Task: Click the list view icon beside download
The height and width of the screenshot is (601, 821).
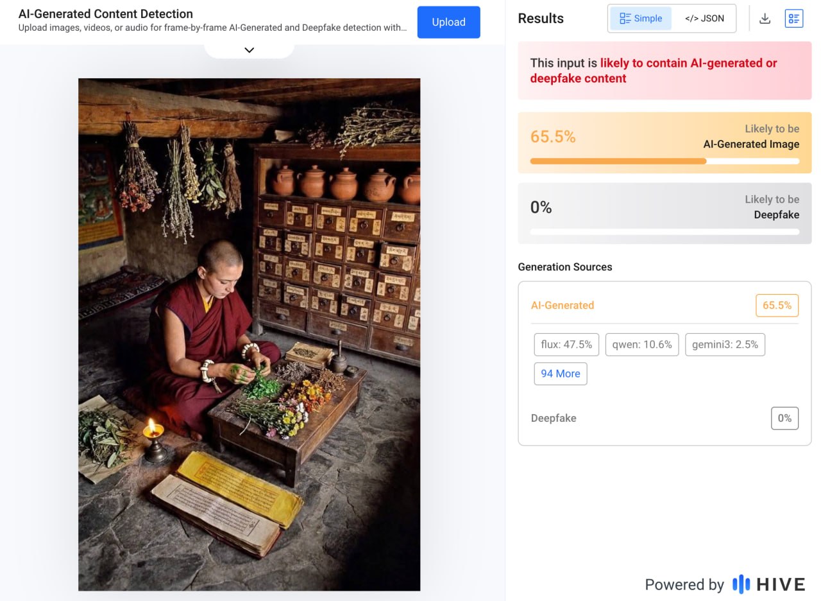Action: point(794,19)
